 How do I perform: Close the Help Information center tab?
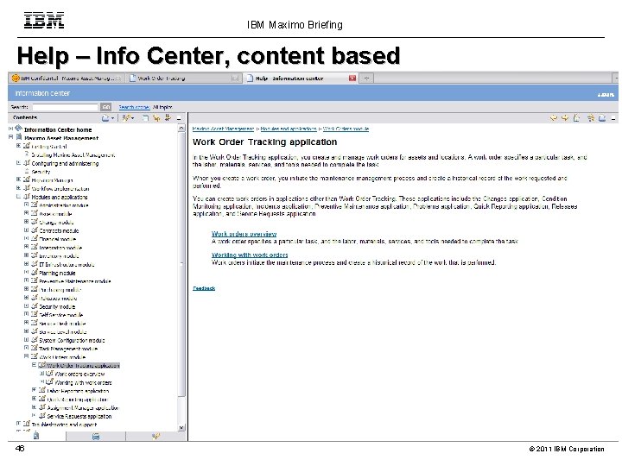click(352, 78)
